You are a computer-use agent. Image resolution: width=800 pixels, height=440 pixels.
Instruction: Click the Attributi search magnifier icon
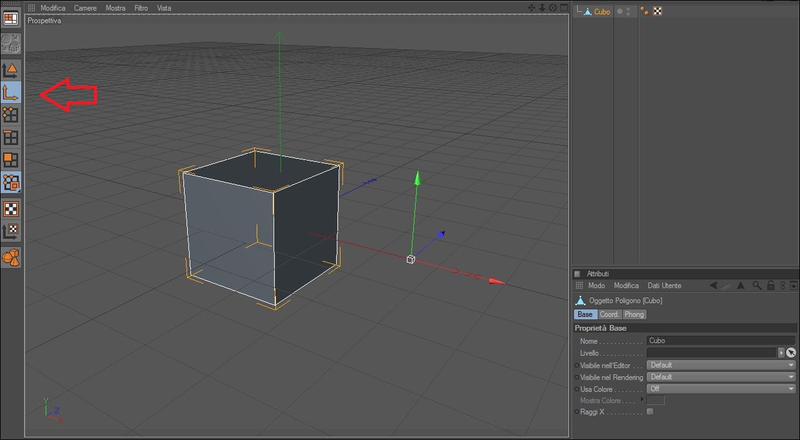(757, 286)
